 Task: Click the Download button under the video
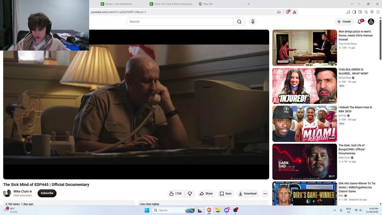coord(247,193)
